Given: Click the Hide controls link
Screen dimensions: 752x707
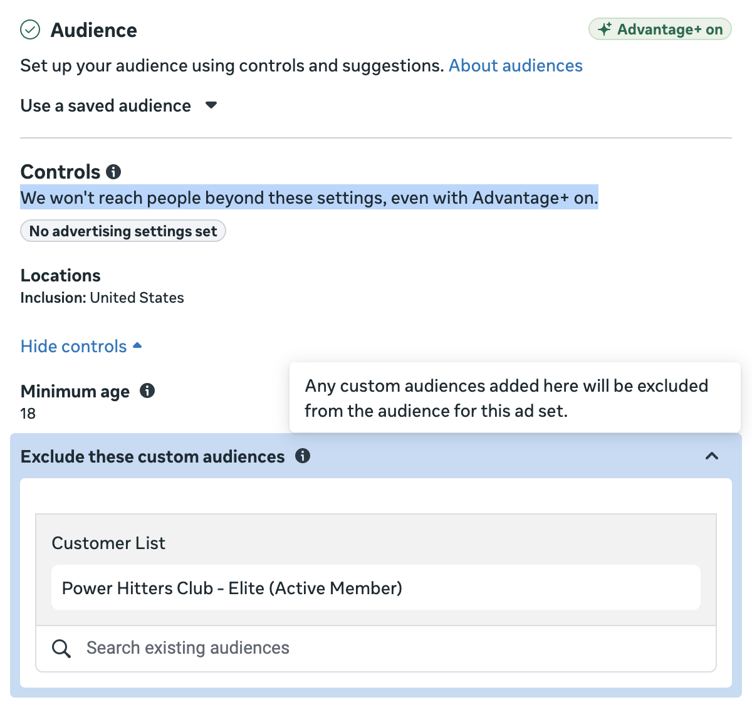Looking at the screenshot, I should [x=74, y=347].
